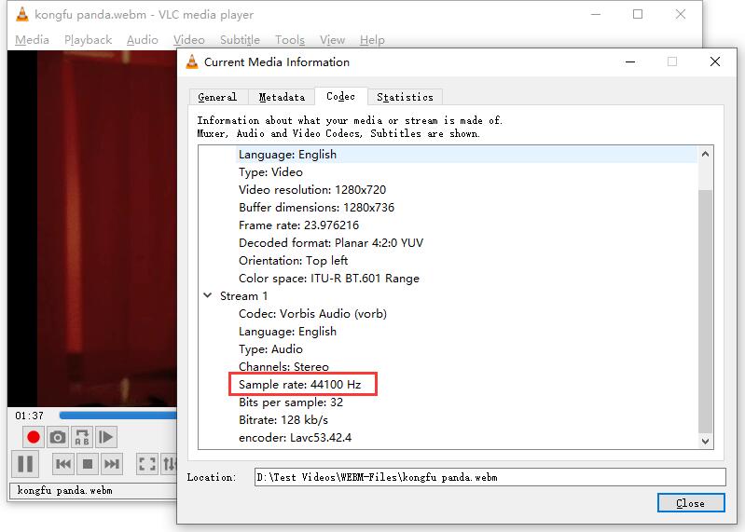Click the red Record button in VLC
The height and width of the screenshot is (532, 745).
click(34, 437)
